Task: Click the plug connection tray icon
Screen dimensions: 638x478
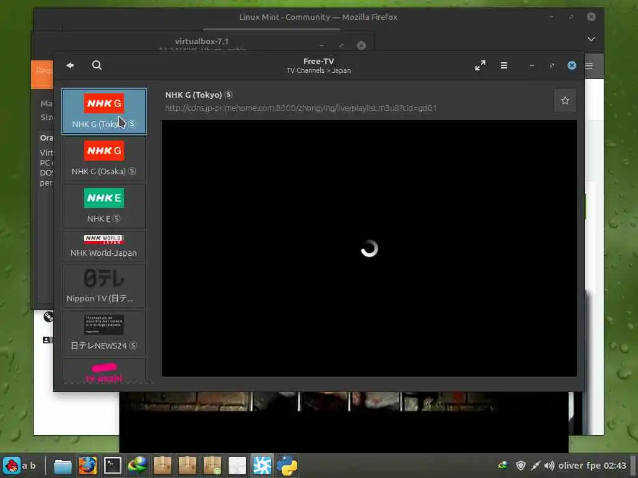Action: coord(535,466)
